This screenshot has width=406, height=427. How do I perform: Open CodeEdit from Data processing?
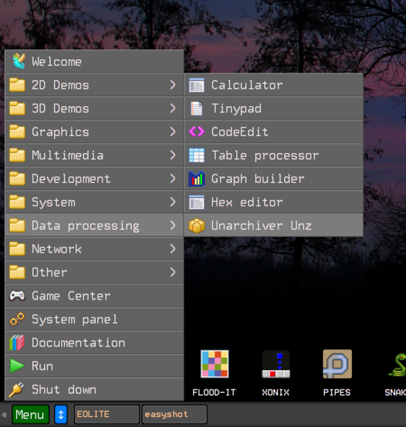[x=274, y=132]
